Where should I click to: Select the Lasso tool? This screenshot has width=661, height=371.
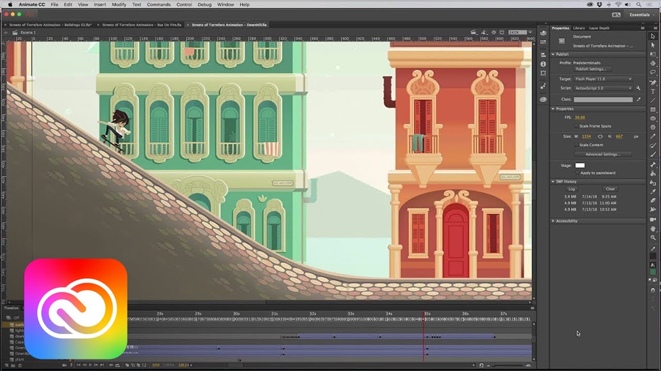(x=653, y=72)
